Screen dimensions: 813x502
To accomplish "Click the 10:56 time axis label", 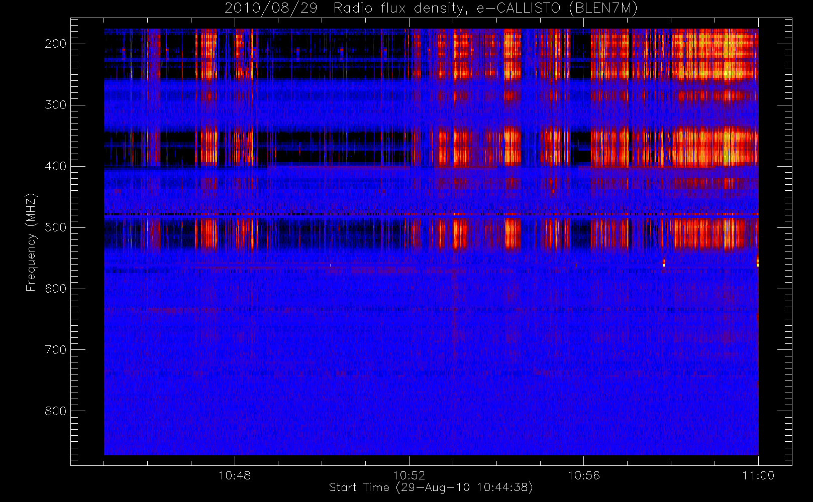I will [584, 475].
